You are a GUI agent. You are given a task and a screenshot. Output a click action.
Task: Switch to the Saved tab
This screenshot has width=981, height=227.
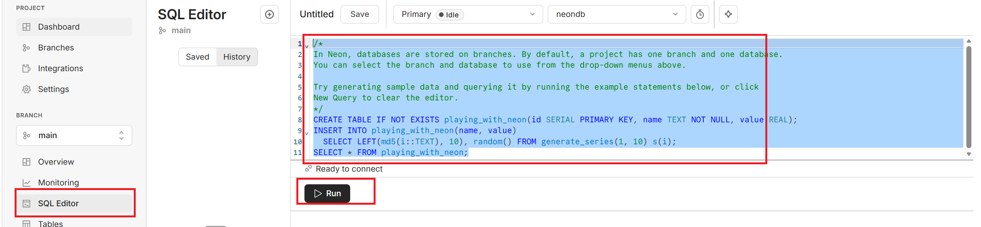click(198, 57)
